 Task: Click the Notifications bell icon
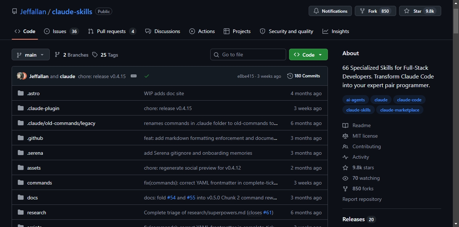click(x=316, y=11)
